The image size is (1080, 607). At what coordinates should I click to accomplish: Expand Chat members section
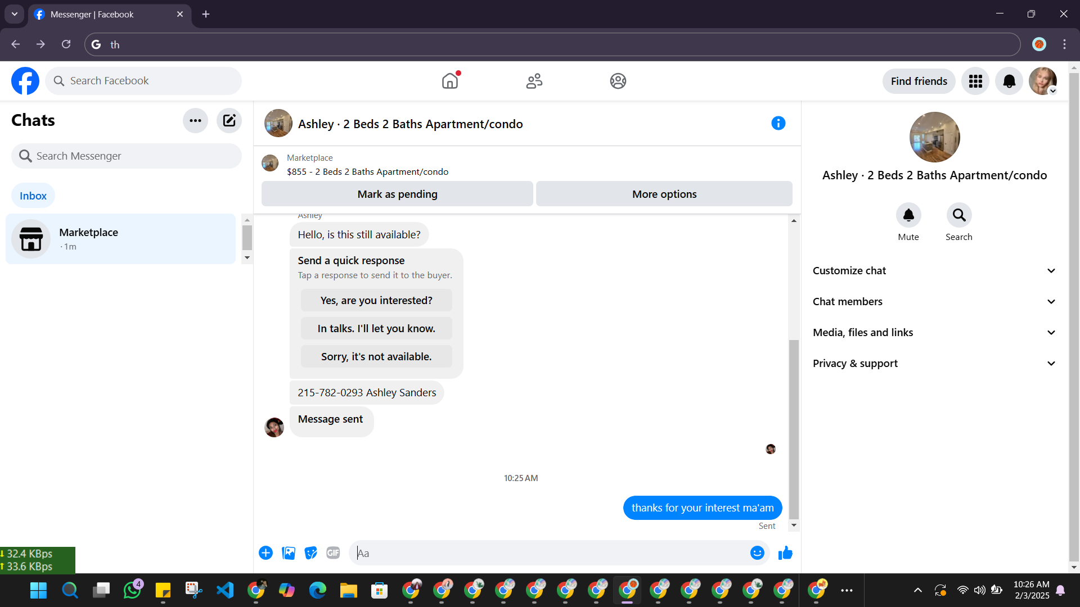934,302
